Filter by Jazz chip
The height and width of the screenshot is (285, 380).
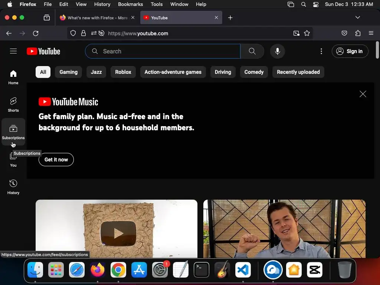(96, 72)
